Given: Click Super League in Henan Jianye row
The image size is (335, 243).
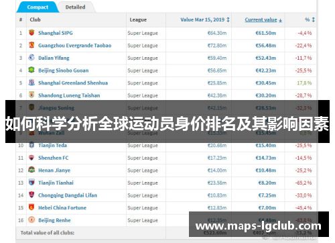Looking at the screenshot, I should click(143, 171).
